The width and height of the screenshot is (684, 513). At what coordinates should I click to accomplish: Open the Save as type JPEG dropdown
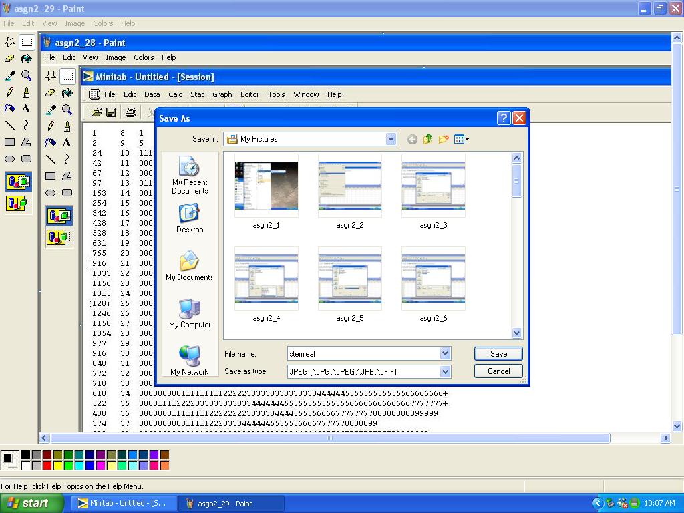445,371
